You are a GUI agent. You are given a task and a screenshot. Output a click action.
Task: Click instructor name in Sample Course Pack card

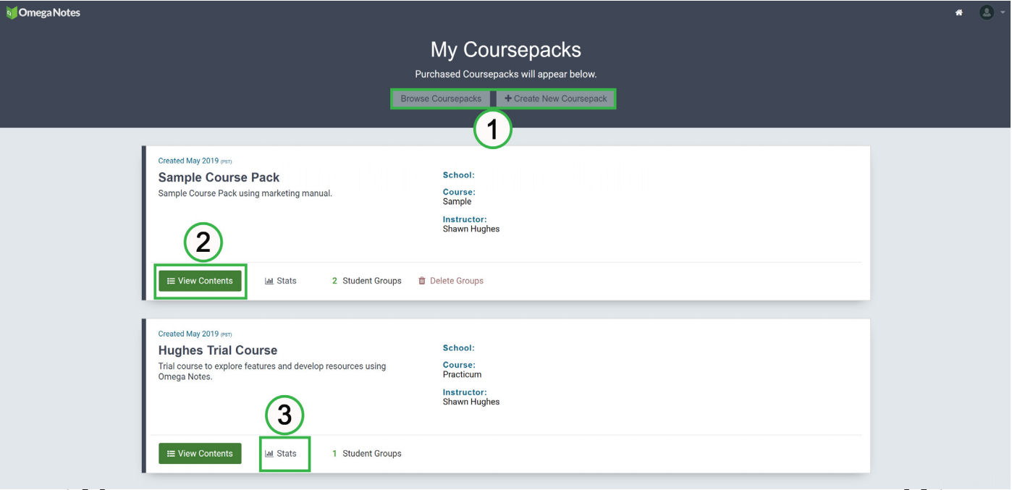tap(471, 229)
